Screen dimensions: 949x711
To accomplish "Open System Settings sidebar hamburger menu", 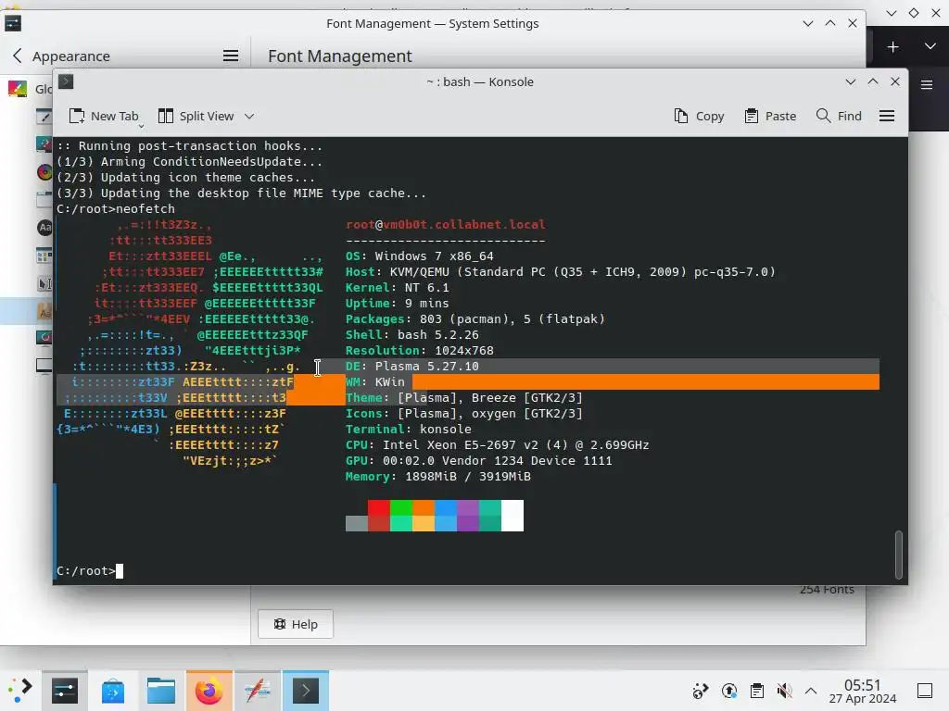I will [x=231, y=56].
